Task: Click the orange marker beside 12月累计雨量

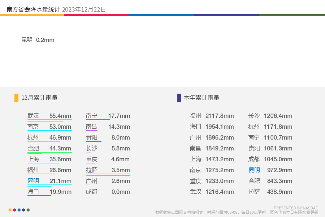Action: click(x=16, y=98)
